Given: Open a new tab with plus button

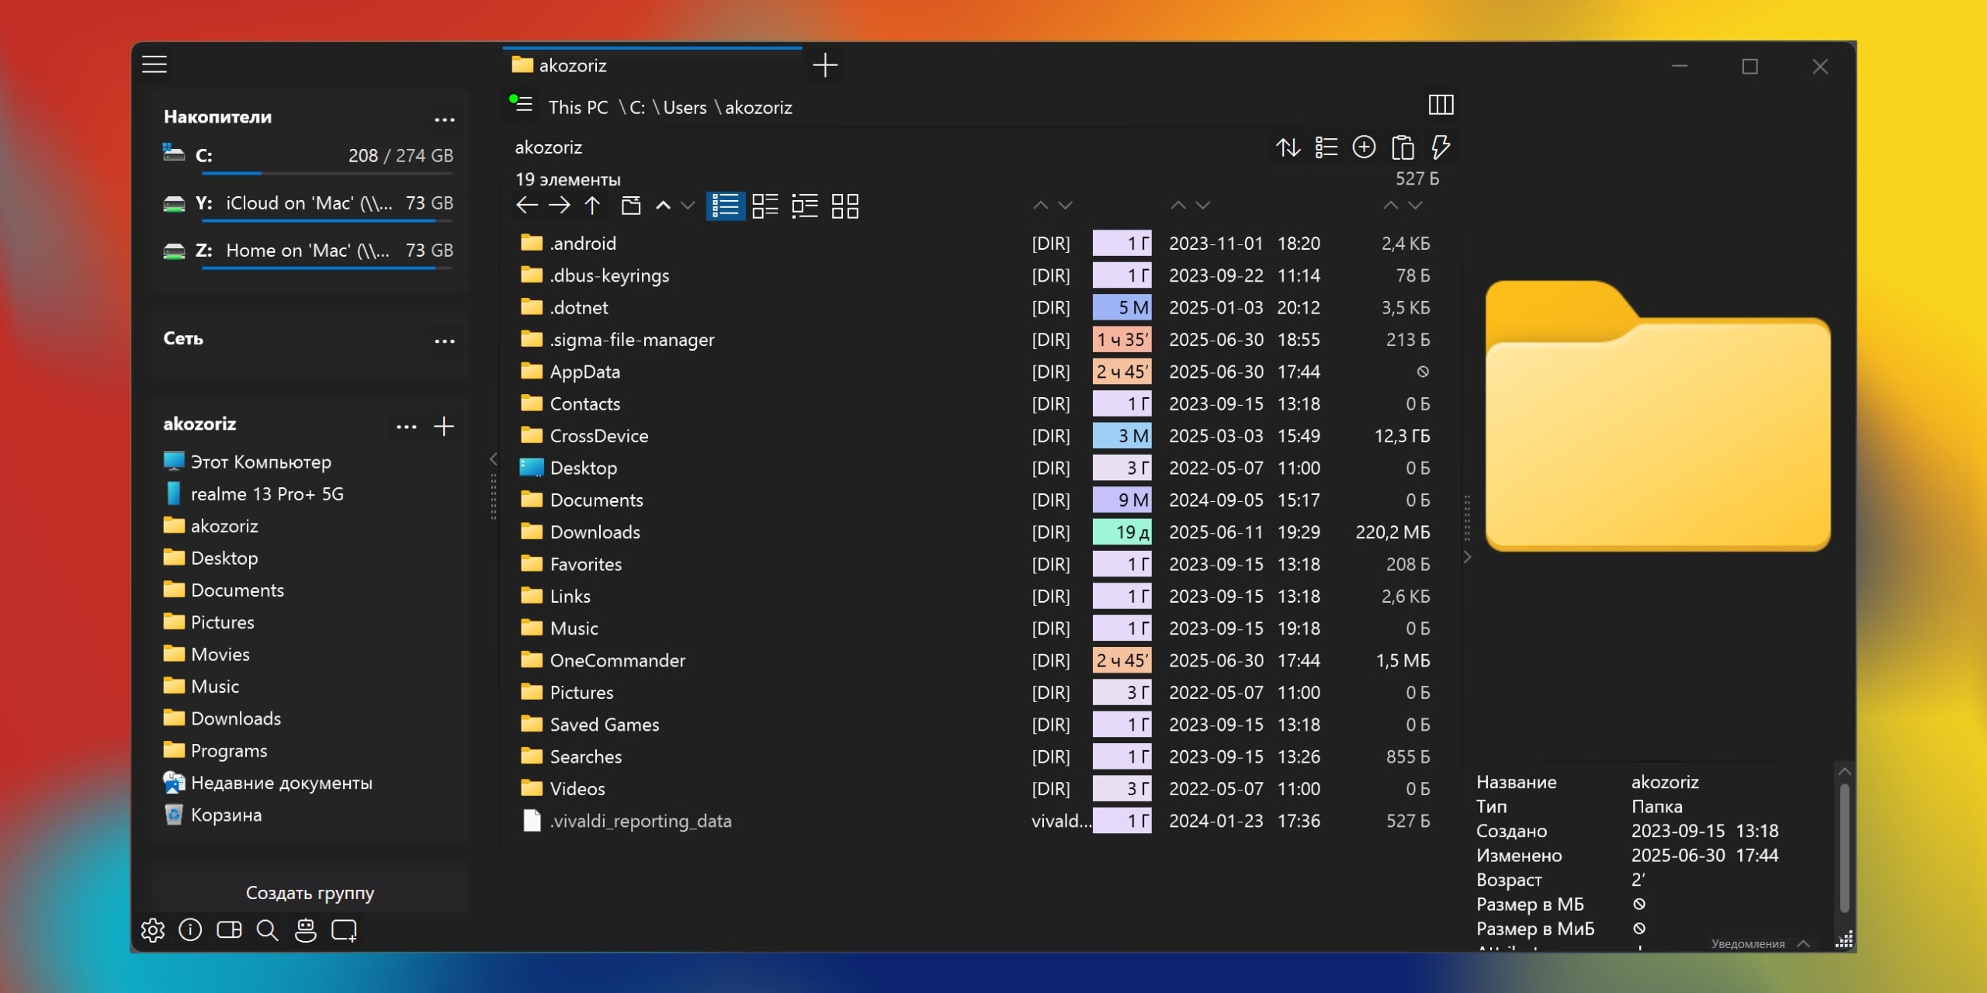Looking at the screenshot, I should pyautogui.click(x=825, y=65).
